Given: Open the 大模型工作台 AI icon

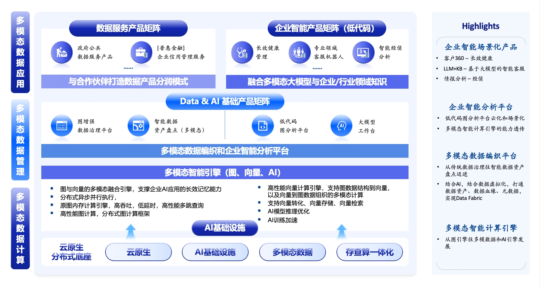Looking at the screenshot, I should pyautogui.click(x=341, y=126).
